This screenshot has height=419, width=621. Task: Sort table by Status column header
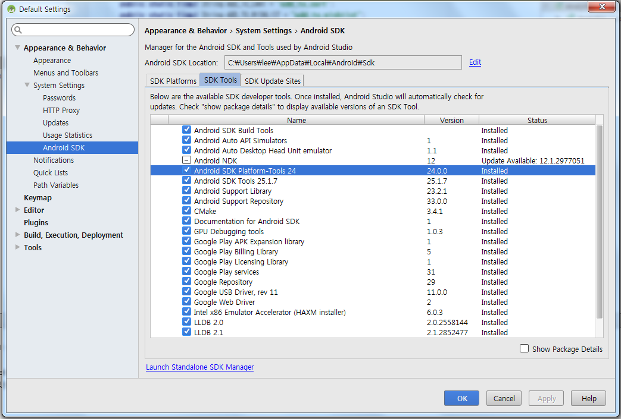(537, 120)
